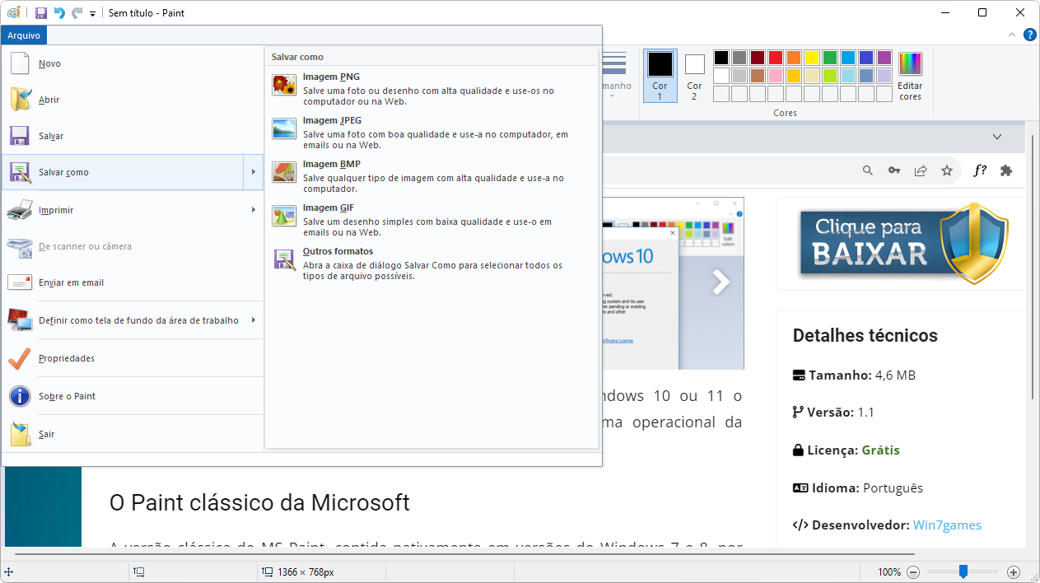1040x583 pixels.
Task: Click the Salvar como icon in left menu
Action: coord(20,172)
